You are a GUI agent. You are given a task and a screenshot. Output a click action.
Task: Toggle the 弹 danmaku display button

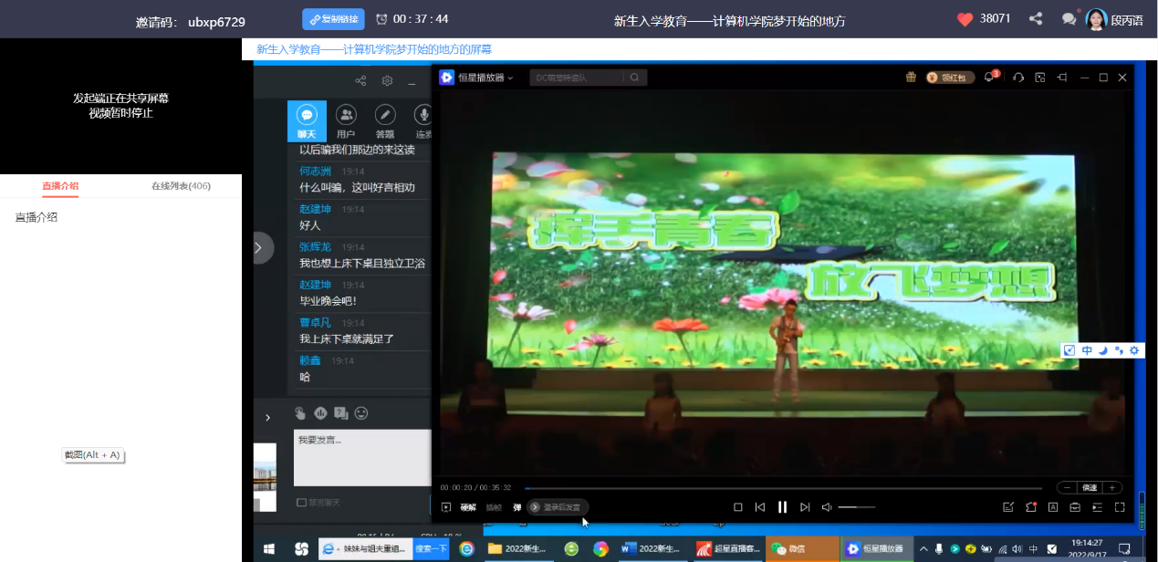pos(517,507)
